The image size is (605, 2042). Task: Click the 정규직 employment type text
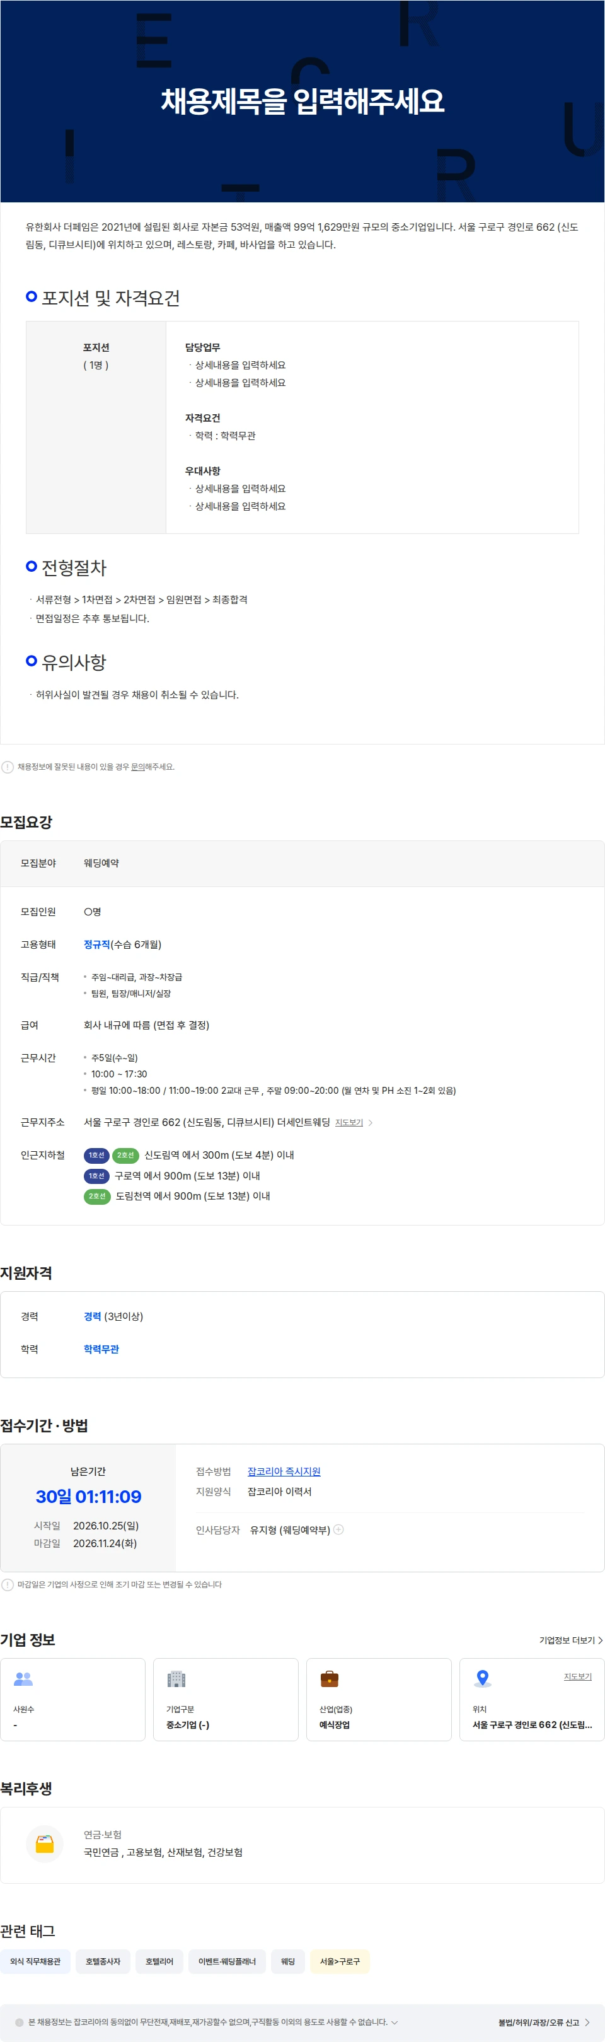click(96, 944)
